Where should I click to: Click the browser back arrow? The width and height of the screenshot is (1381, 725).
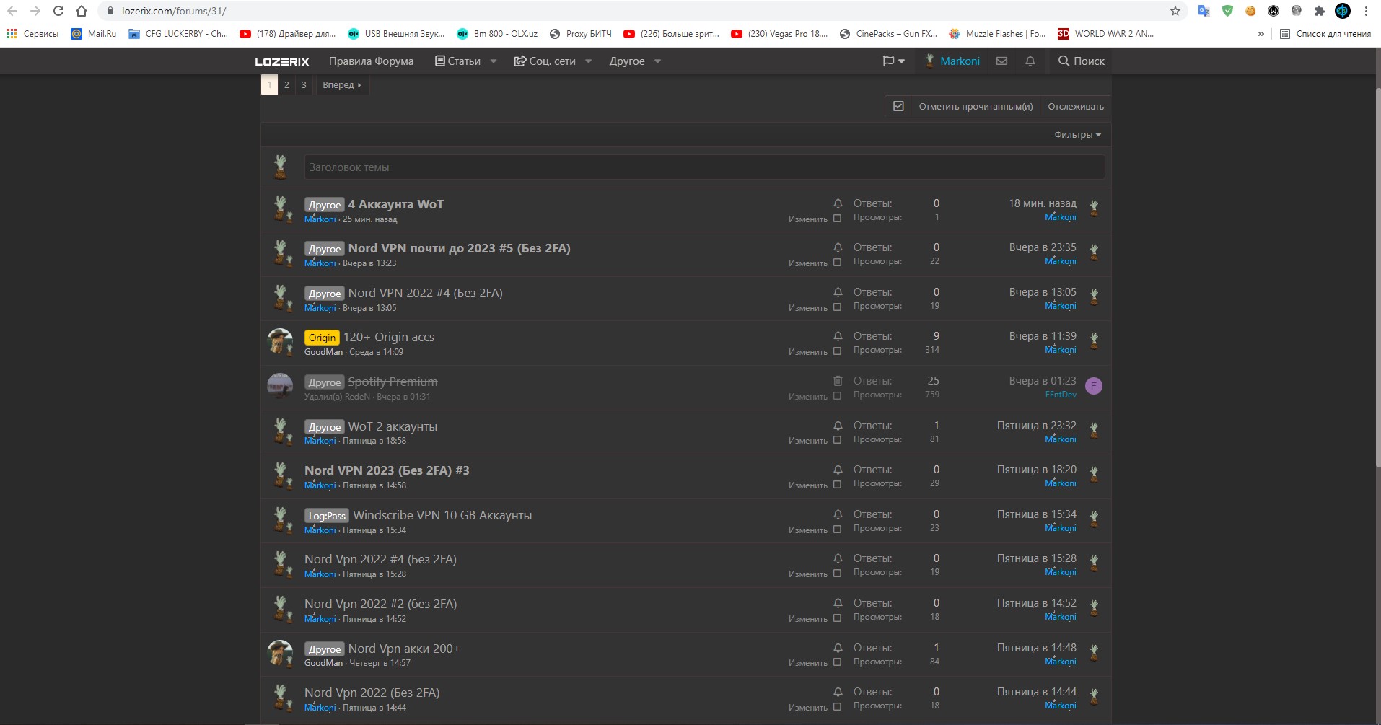12,11
